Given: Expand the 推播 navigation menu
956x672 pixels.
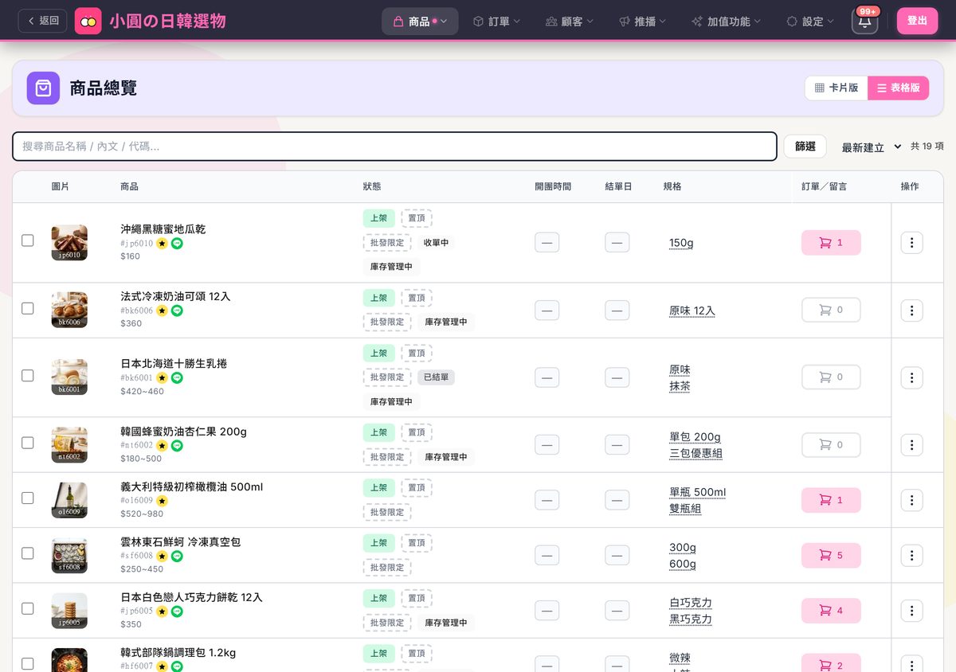Looking at the screenshot, I should pyautogui.click(x=642, y=21).
